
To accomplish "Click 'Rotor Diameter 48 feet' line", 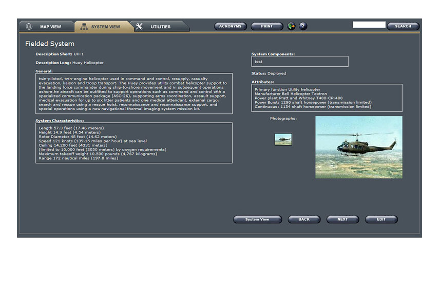I will coord(78,137).
